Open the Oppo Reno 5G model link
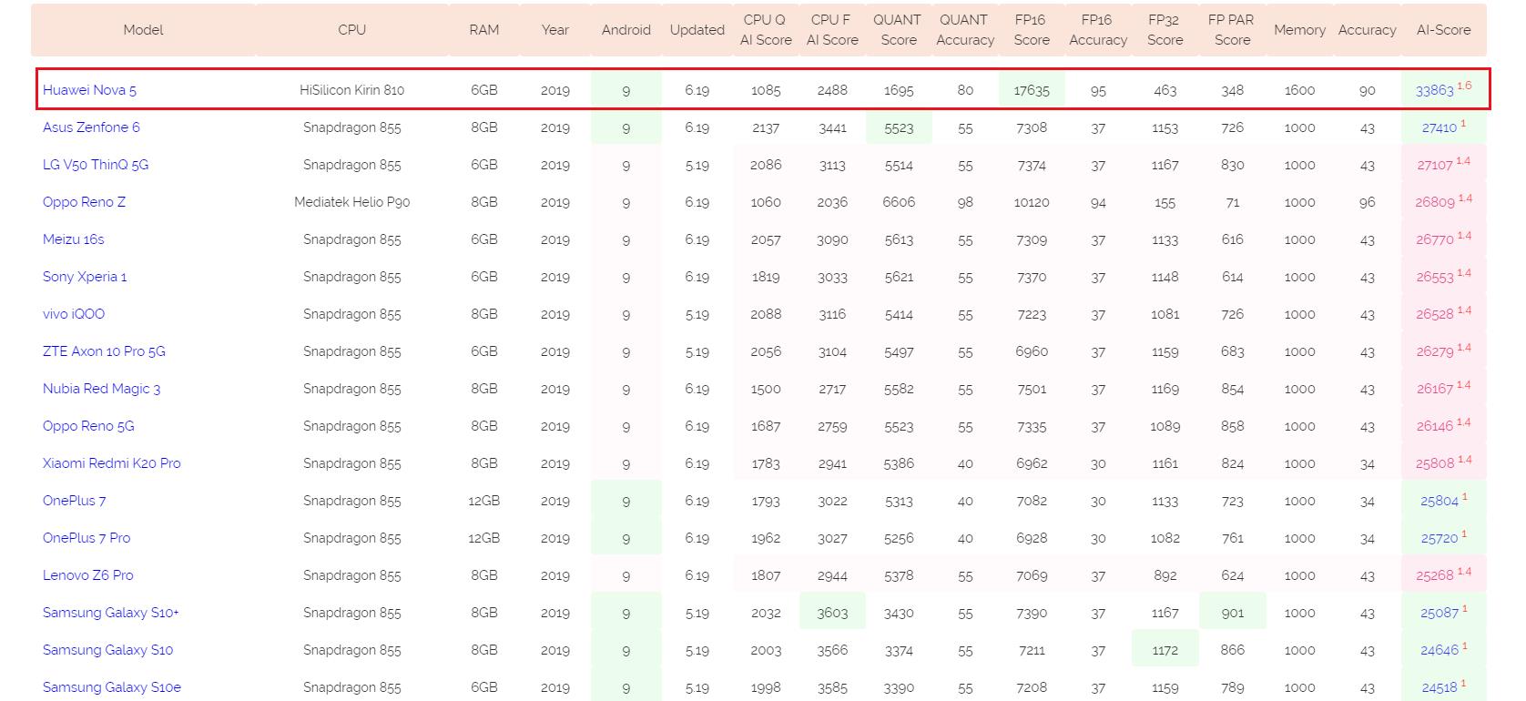The width and height of the screenshot is (1526, 701). [88, 426]
